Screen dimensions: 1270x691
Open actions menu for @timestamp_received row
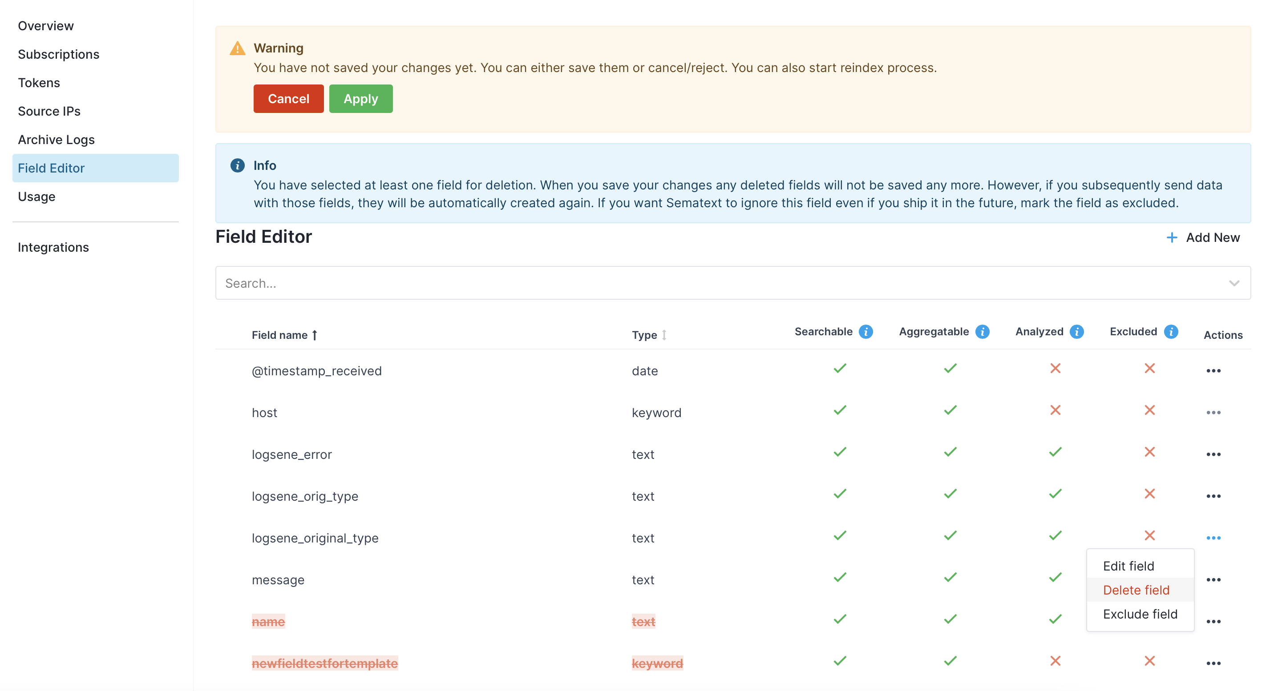click(1213, 371)
